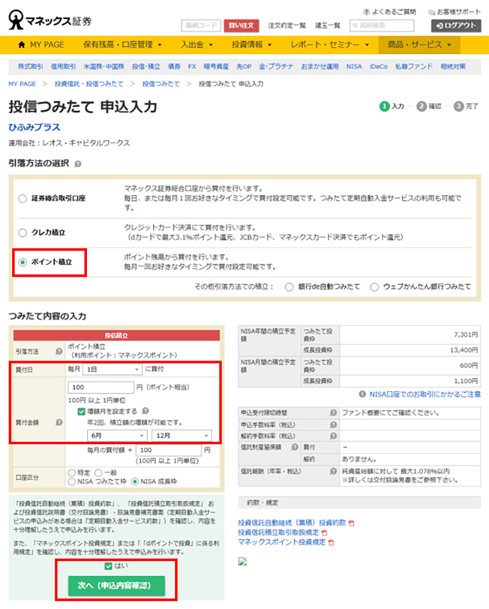
Task: Click the Monex Securities logo
Action: coord(50,20)
